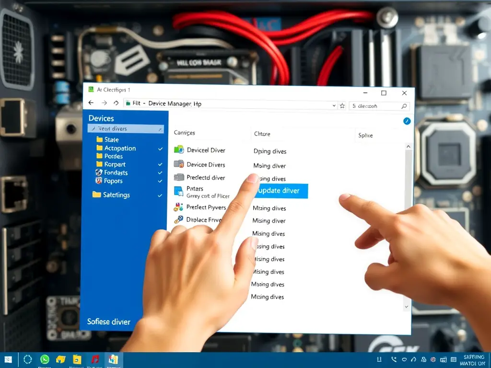The image size is (491, 368).
Task: Click the Chtore column header
Action: (x=262, y=134)
